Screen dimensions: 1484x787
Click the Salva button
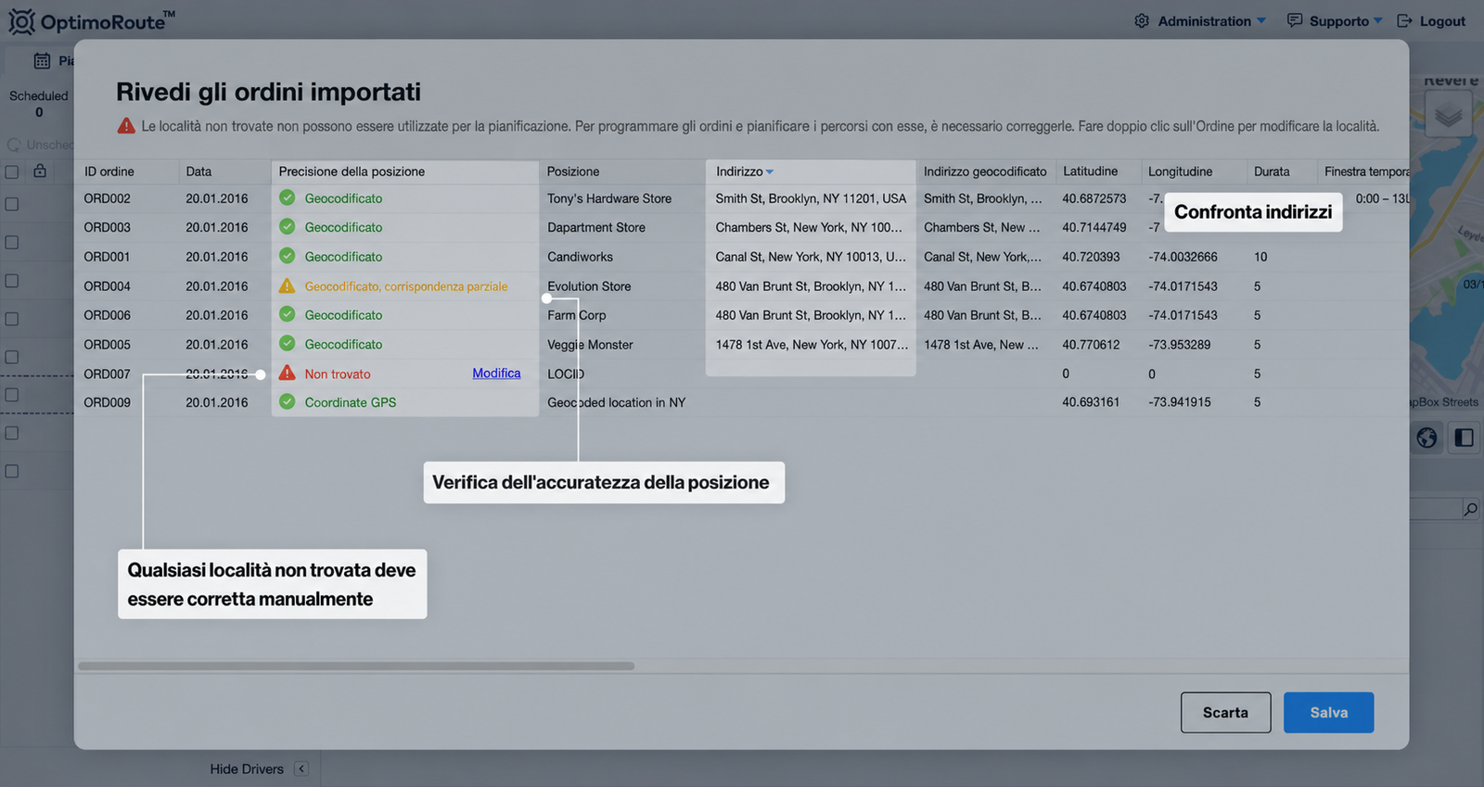[x=1328, y=712]
